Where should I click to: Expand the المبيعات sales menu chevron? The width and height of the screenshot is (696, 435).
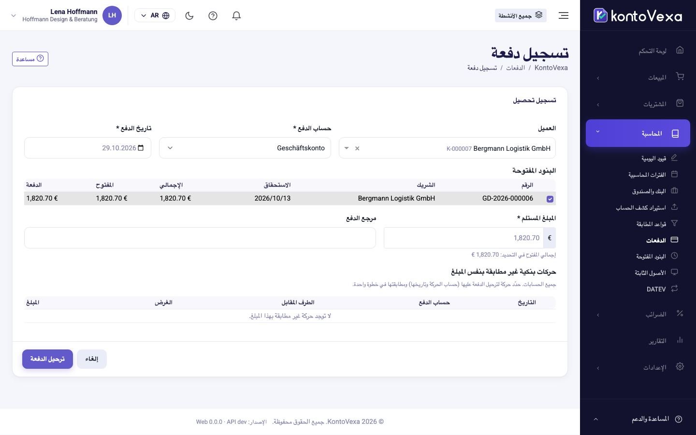pyautogui.click(x=598, y=78)
